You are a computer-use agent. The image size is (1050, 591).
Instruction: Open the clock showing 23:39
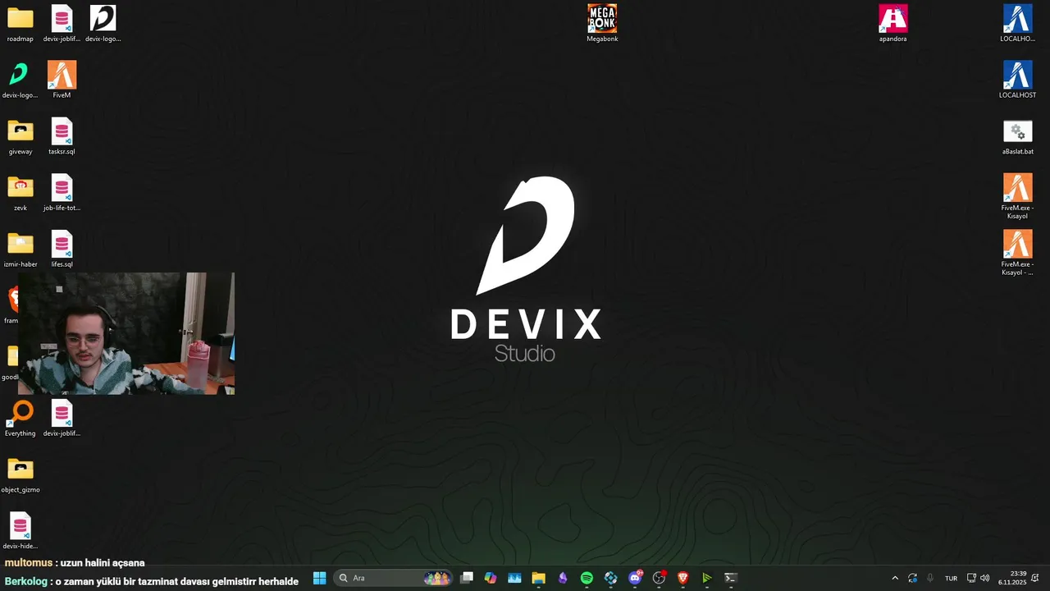tap(1012, 578)
